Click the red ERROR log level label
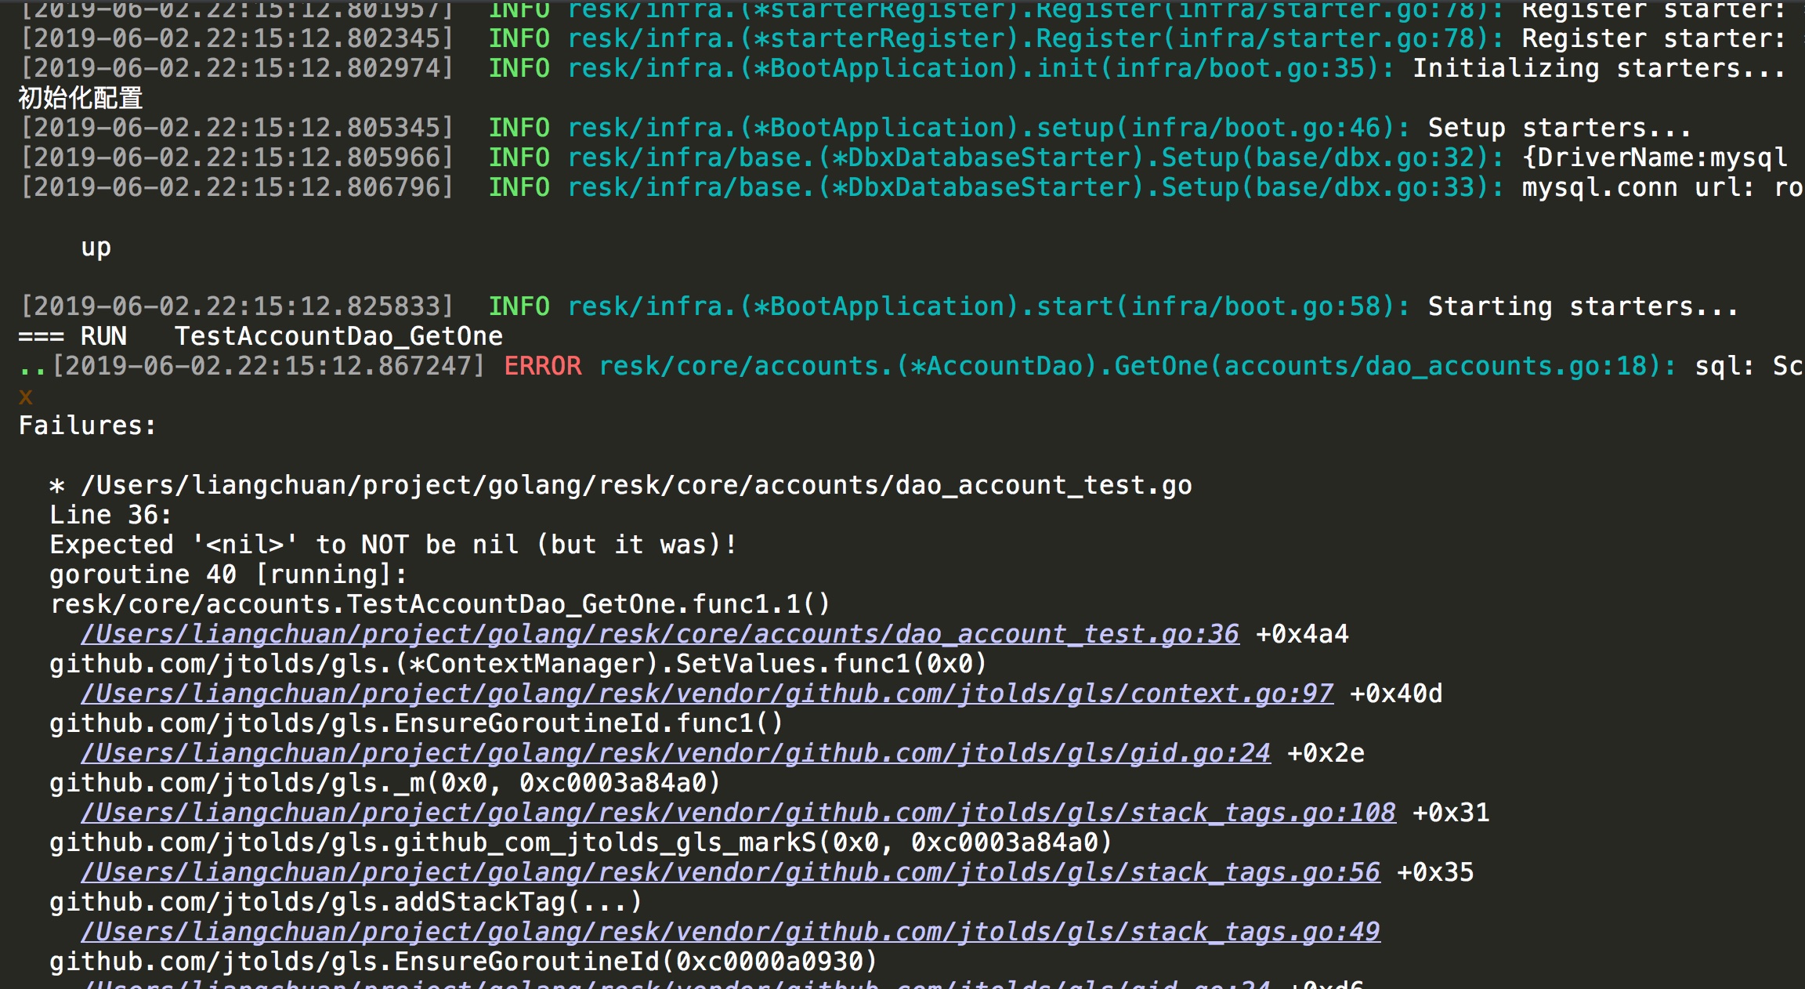1805x989 pixels. coord(543,365)
